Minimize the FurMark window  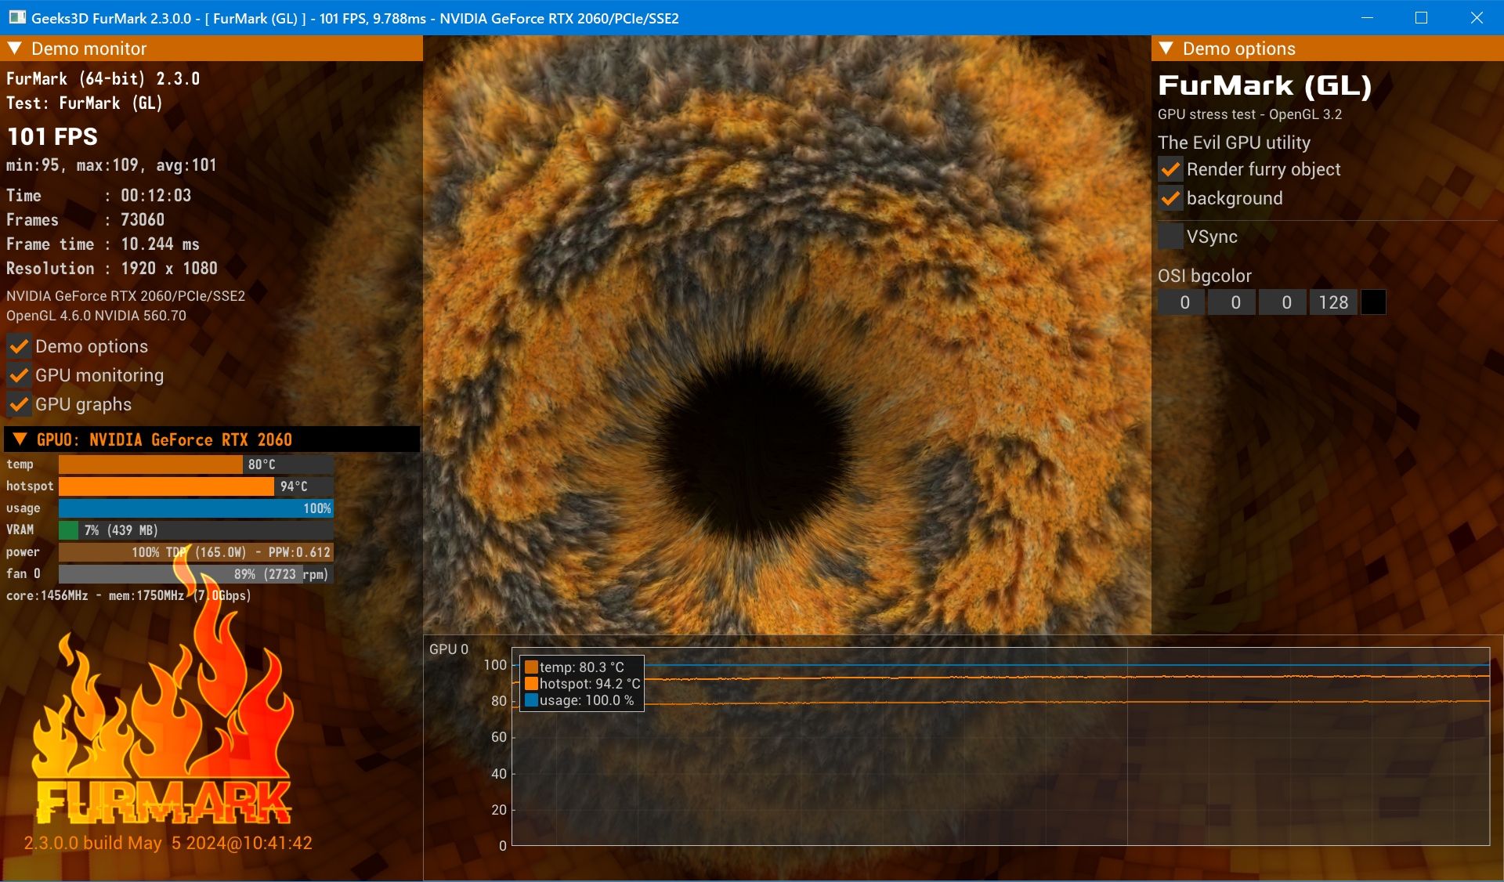[x=1367, y=17]
